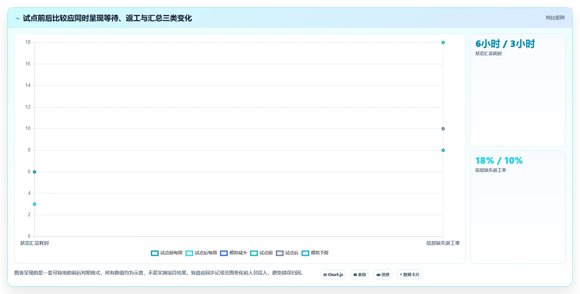Click the 进度 chip
This screenshot has width=580, height=294.
(383, 275)
